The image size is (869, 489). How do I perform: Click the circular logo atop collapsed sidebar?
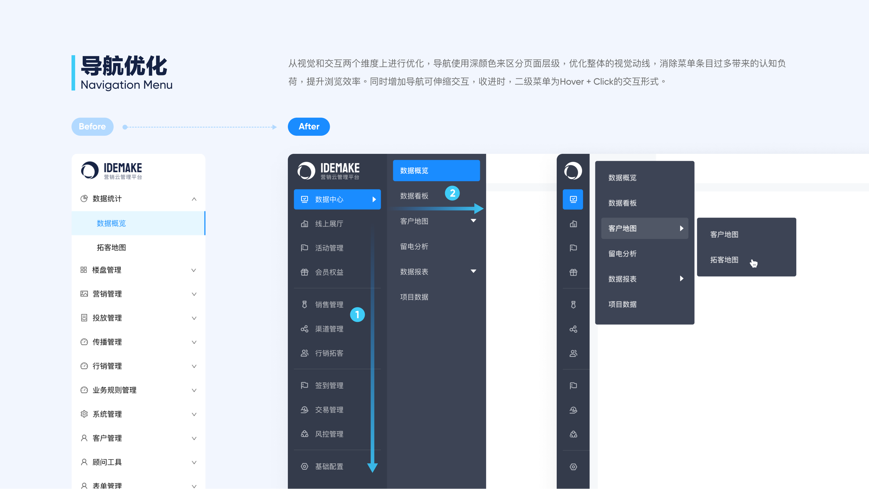[x=573, y=170]
